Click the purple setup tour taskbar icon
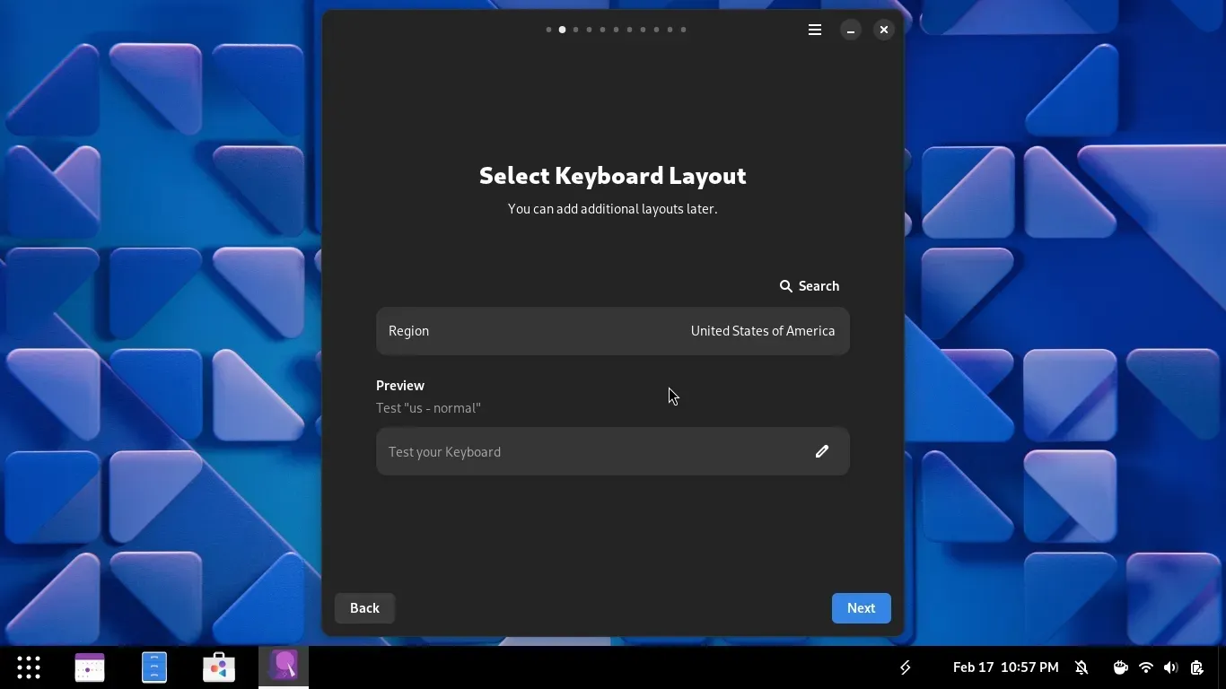Screen dimensions: 1226x689 coord(284,667)
